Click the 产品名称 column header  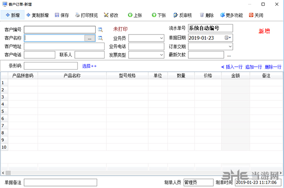tap(72, 76)
